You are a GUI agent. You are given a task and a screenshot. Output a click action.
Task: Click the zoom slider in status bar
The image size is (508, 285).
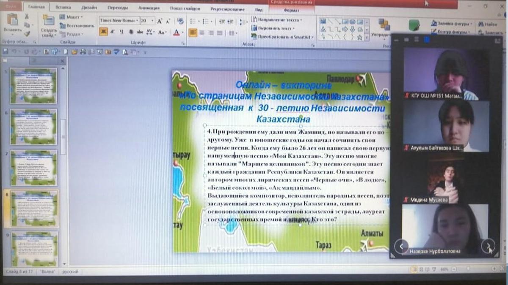click(x=468, y=269)
